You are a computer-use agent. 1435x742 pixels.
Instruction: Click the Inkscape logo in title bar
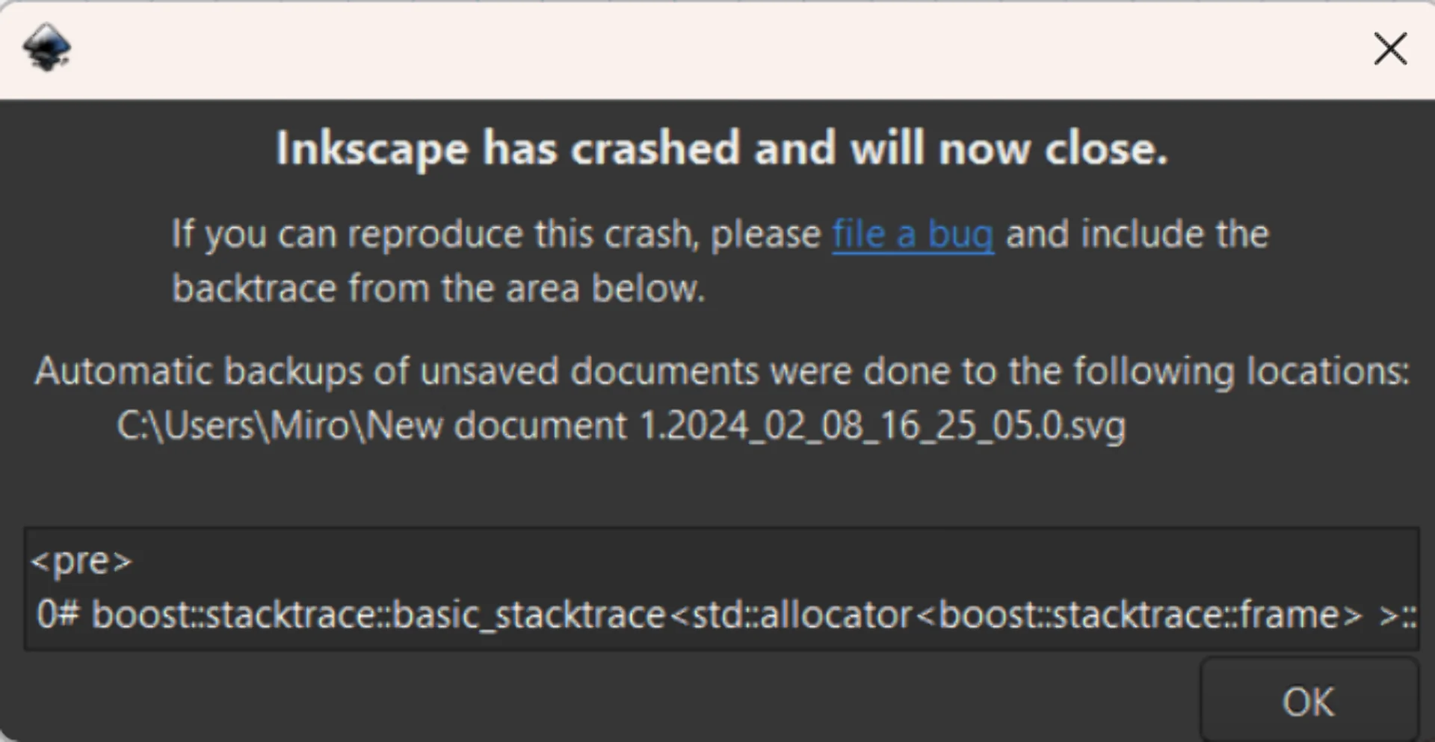pos(46,48)
